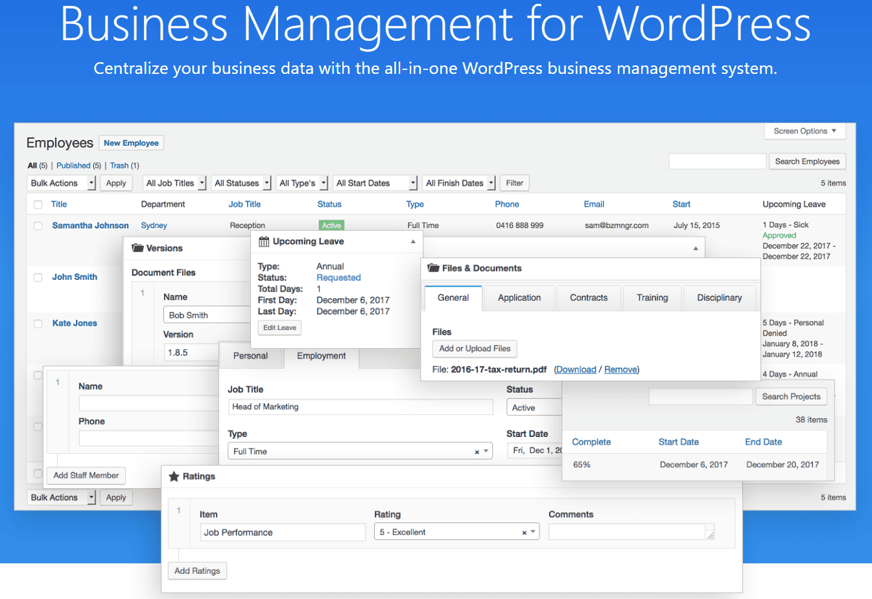872x599 pixels.
Task: Download the 2016-17-tax-return.pdf file
Action: 576,370
